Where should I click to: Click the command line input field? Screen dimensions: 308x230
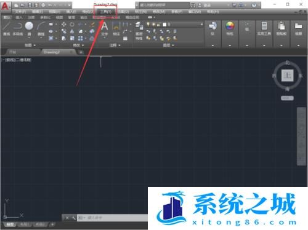pos(113,218)
